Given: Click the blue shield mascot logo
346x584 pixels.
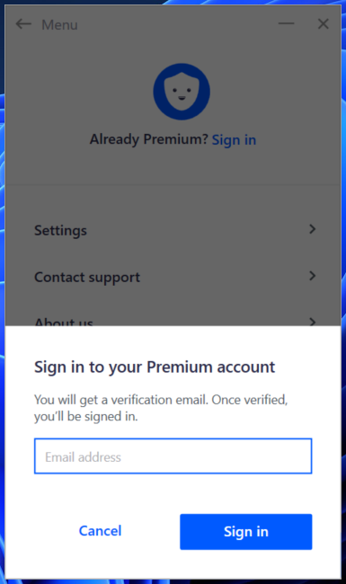Looking at the screenshot, I should click(x=182, y=92).
